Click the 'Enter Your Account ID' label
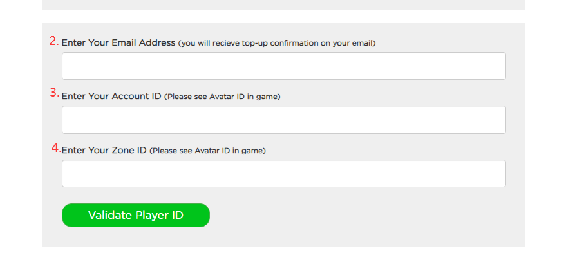The height and width of the screenshot is (280, 566). [x=111, y=97]
